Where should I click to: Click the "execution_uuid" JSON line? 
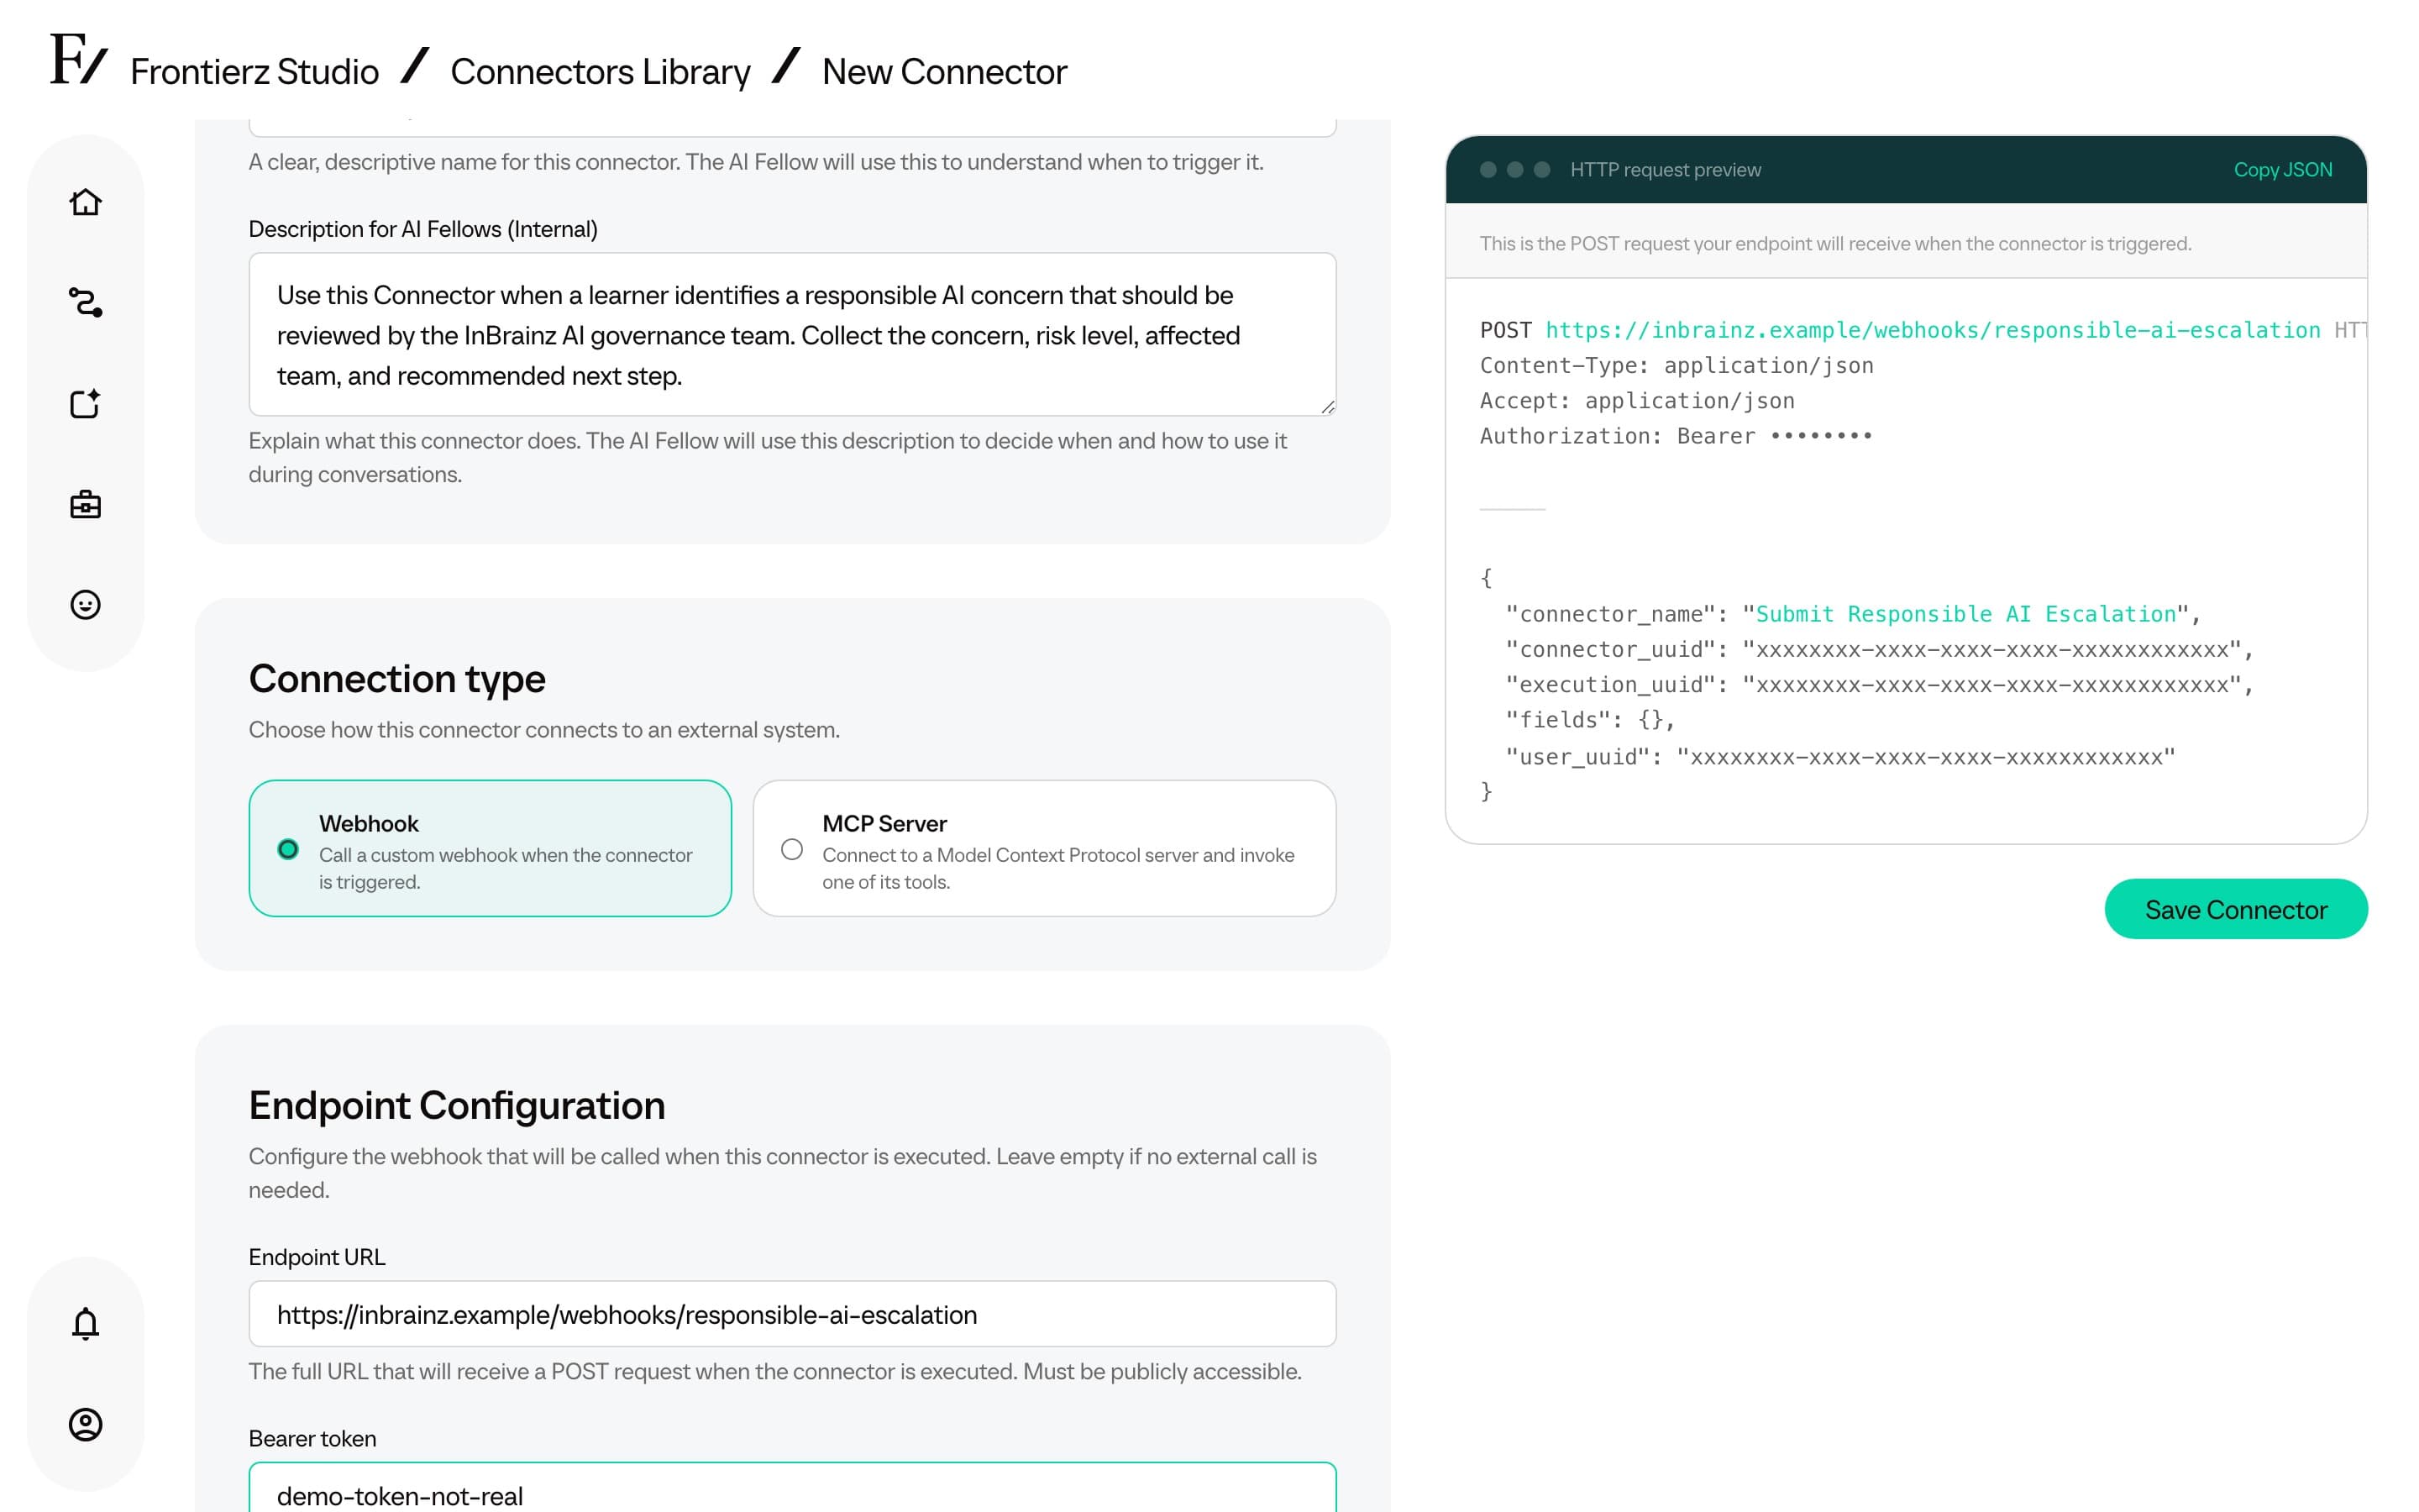click(x=1879, y=685)
